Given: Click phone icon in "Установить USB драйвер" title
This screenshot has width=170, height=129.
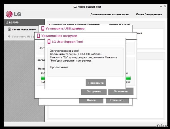Looking at the screenshot, I should point(42,29).
